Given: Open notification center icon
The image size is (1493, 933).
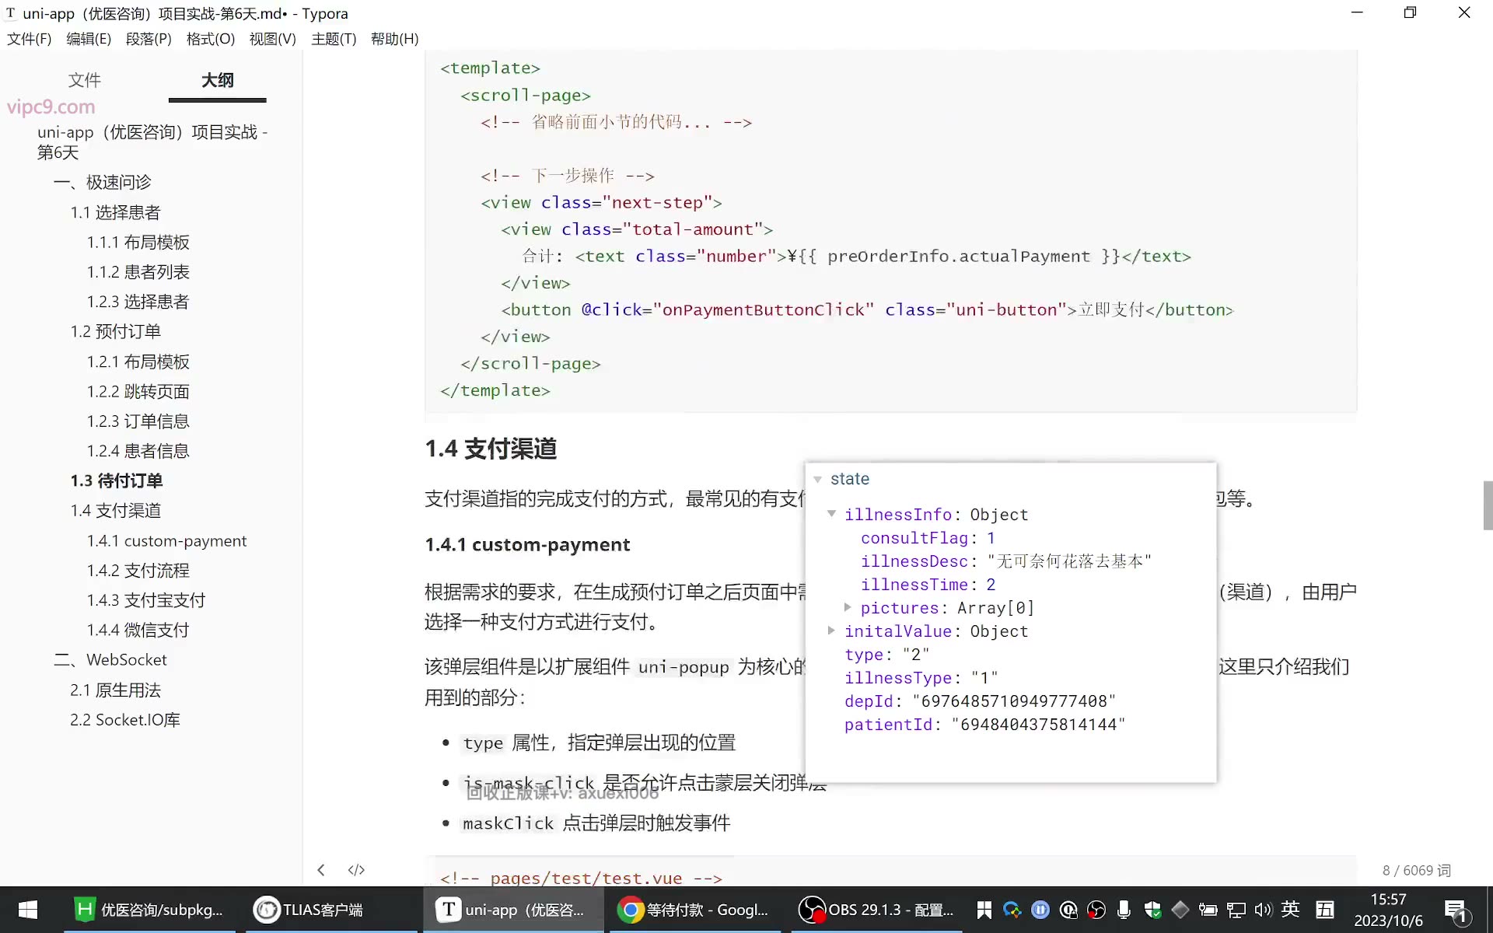Looking at the screenshot, I should pyautogui.click(x=1455, y=910).
